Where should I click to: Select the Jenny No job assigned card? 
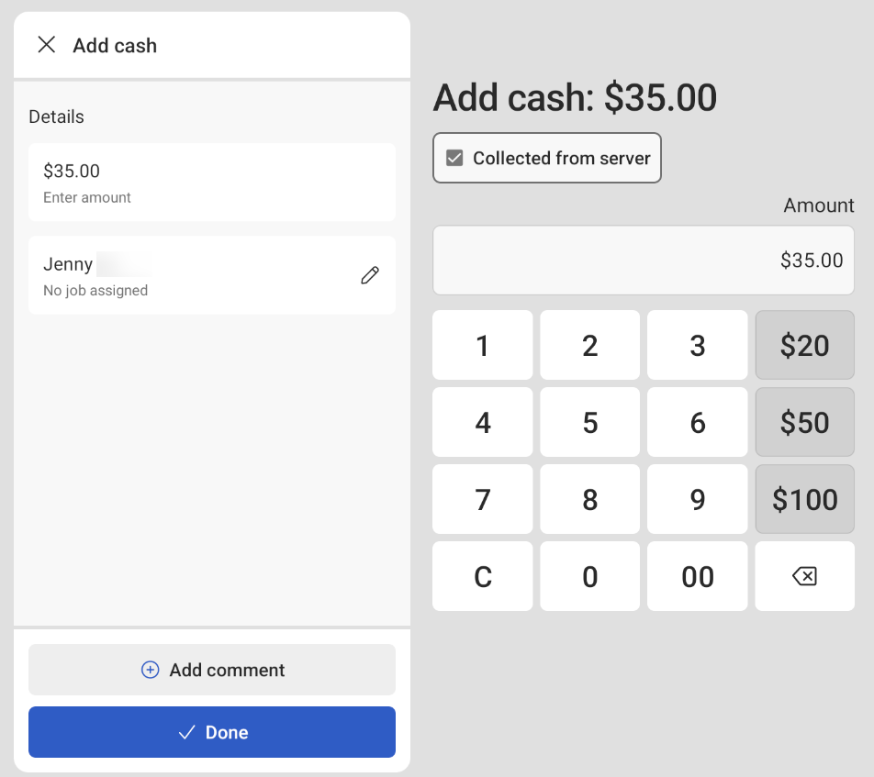212,275
